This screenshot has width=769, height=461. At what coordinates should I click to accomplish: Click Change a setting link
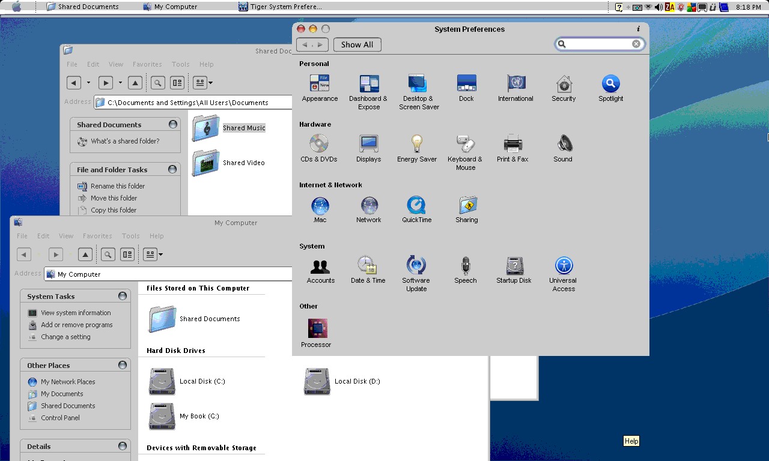point(65,337)
